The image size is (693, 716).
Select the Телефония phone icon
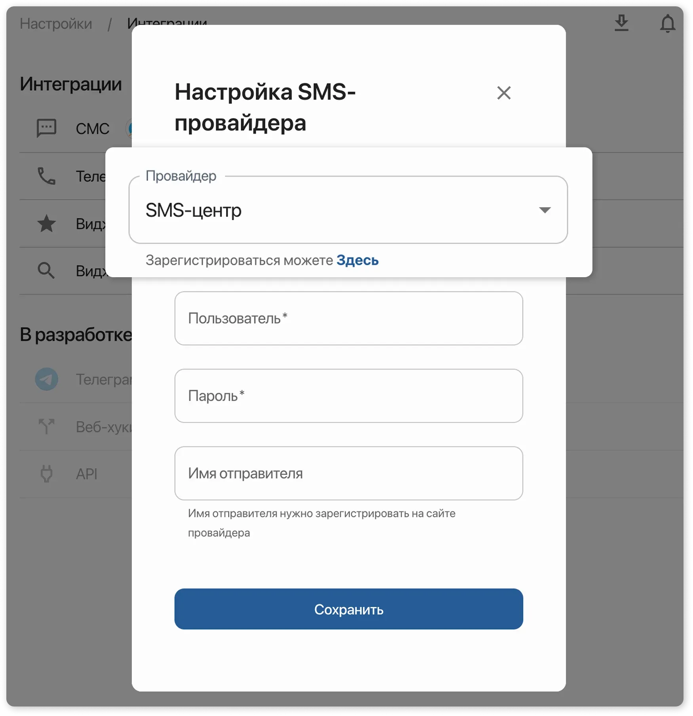click(x=47, y=177)
